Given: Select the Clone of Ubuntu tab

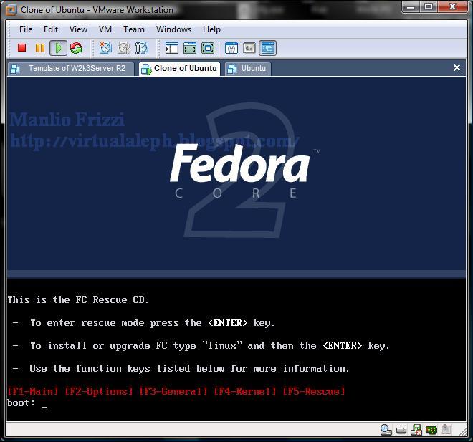Looking at the screenshot, I should [x=179, y=69].
